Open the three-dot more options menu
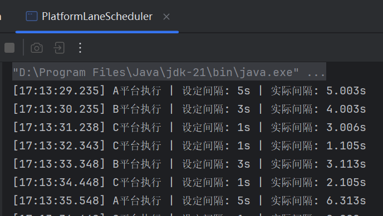This screenshot has height=216, width=383. click(80, 48)
